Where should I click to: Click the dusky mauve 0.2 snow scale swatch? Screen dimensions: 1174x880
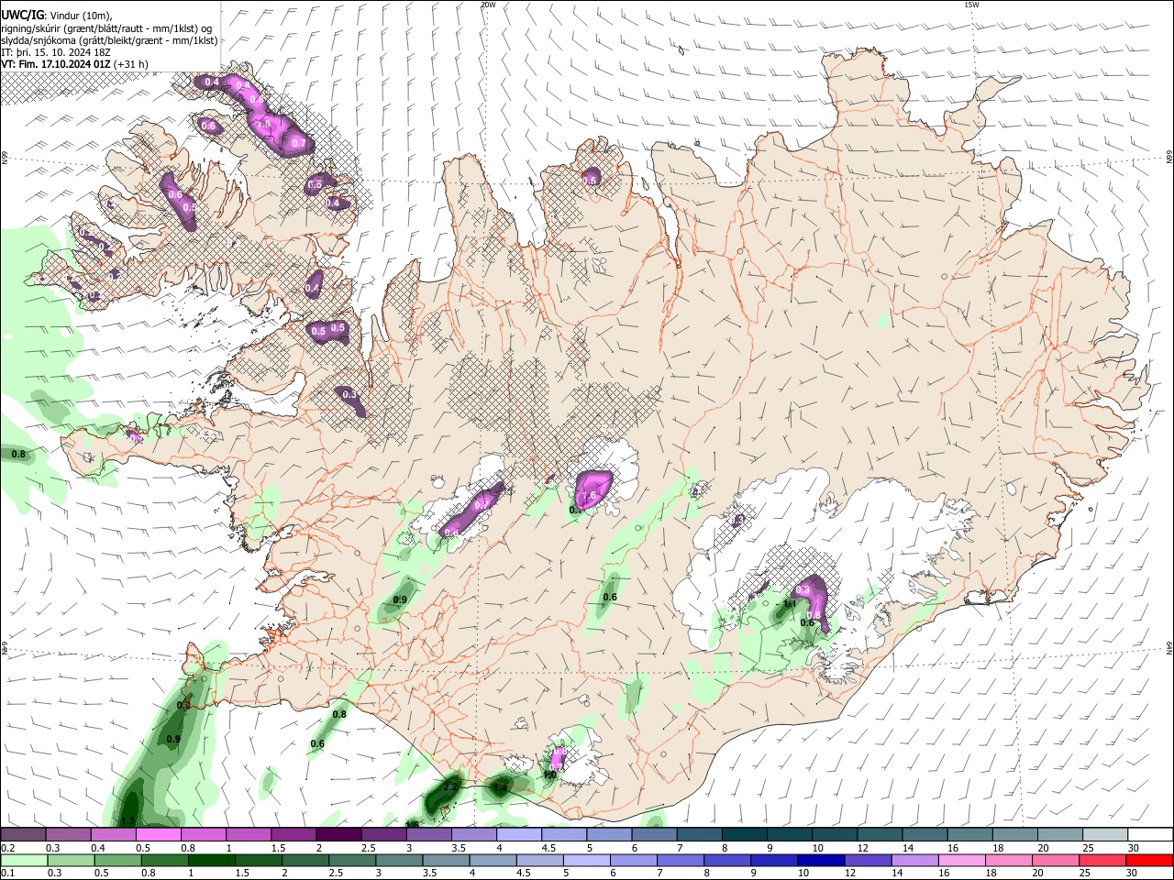point(23,835)
